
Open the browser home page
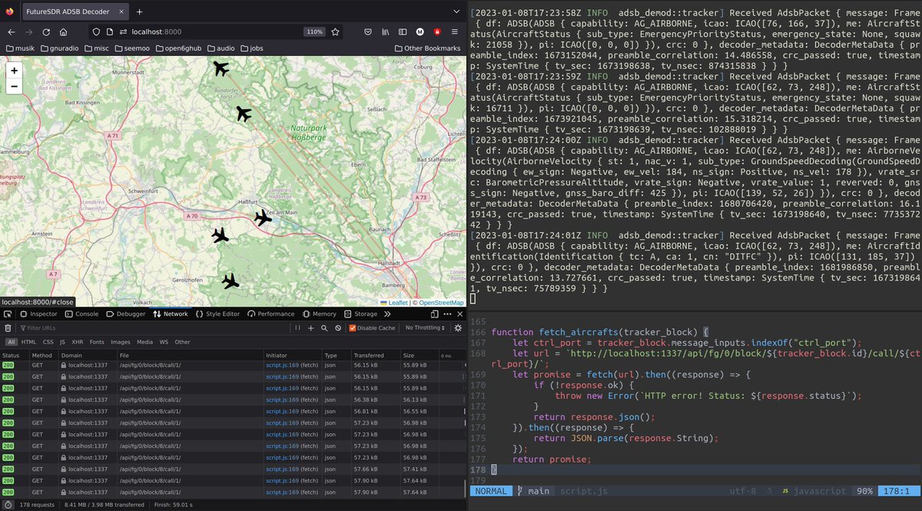[x=63, y=32]
